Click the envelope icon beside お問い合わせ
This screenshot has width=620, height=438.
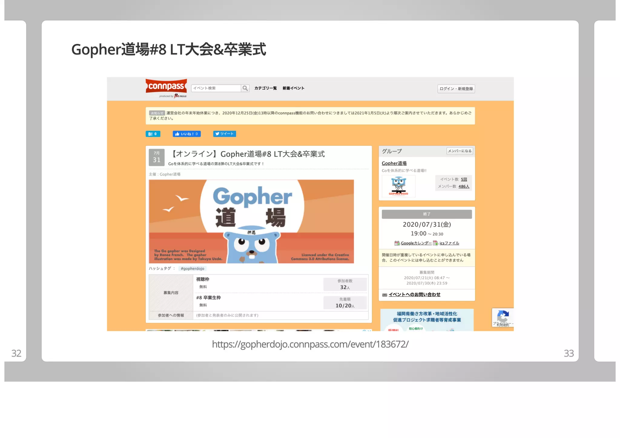tap(384, 295)
